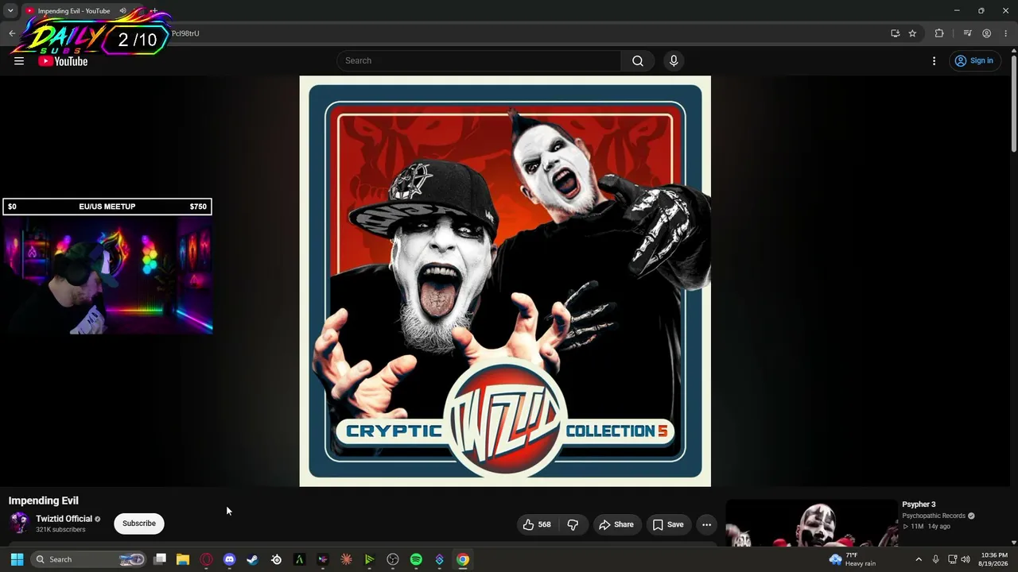Open Spotify from the taskbar

416,559
